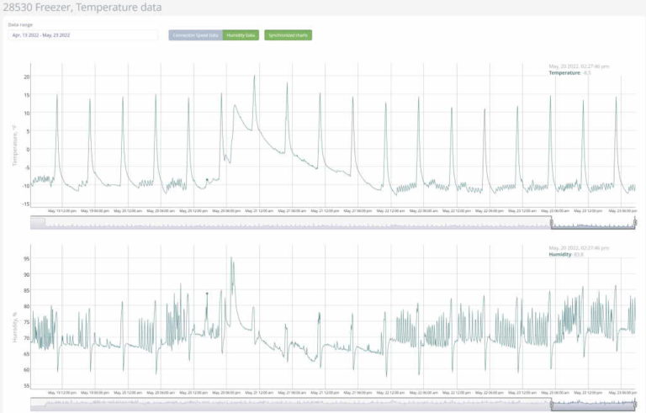This screenshot has width=646, height=413.
Task: Click right handle of temperature range selector
Action: [x=636, y=222]
